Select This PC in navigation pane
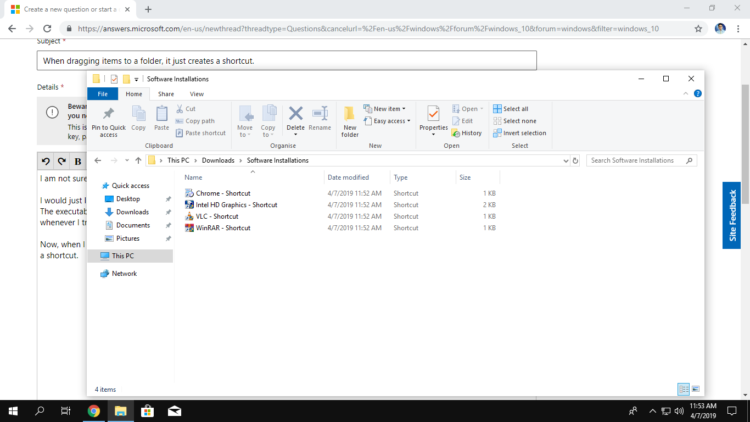Screen dimensions: 750x422 (130, 256)
